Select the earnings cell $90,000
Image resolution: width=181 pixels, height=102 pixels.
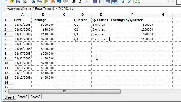pyautogui.click(x=43, y=29)
